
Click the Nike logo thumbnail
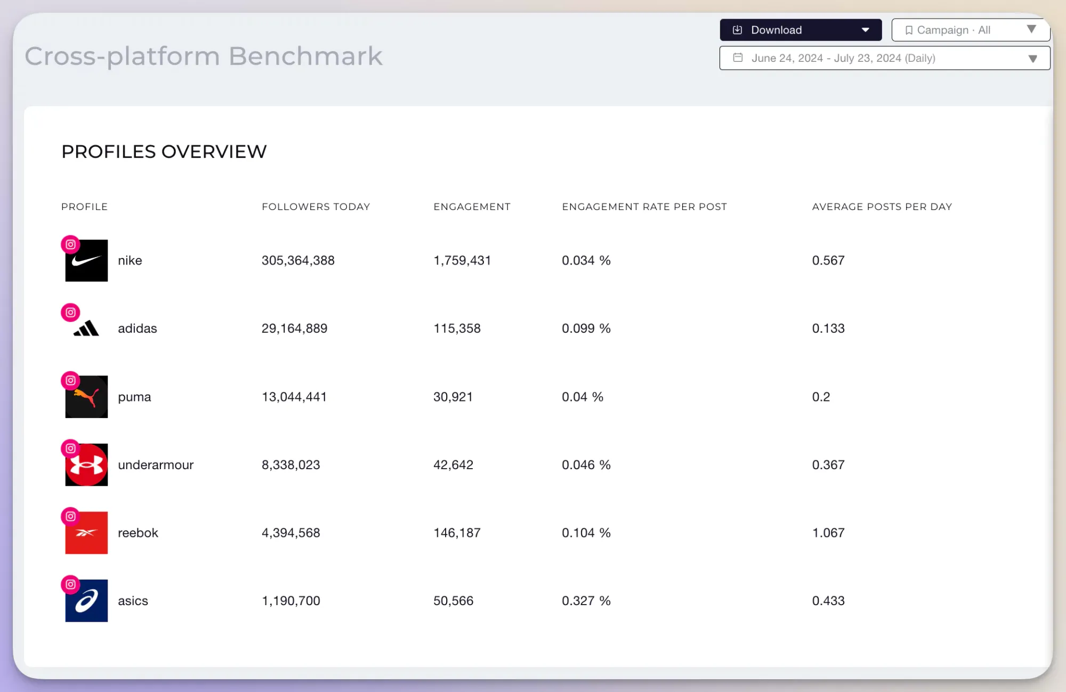(86, 261)
